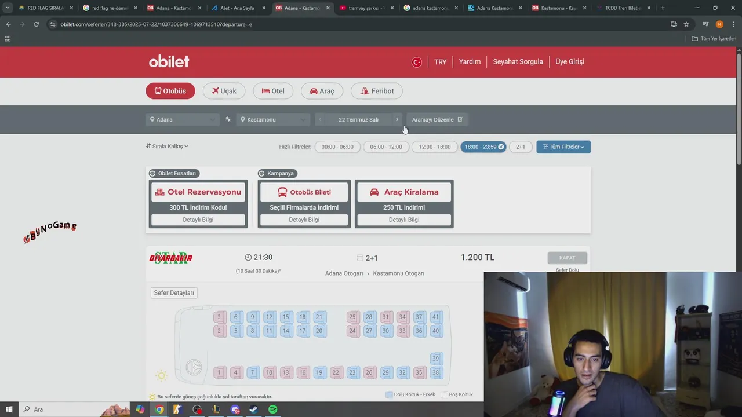Open Chrome apps grid icon
The height and width of the screenshot is (417, 742).
(8, 38)
